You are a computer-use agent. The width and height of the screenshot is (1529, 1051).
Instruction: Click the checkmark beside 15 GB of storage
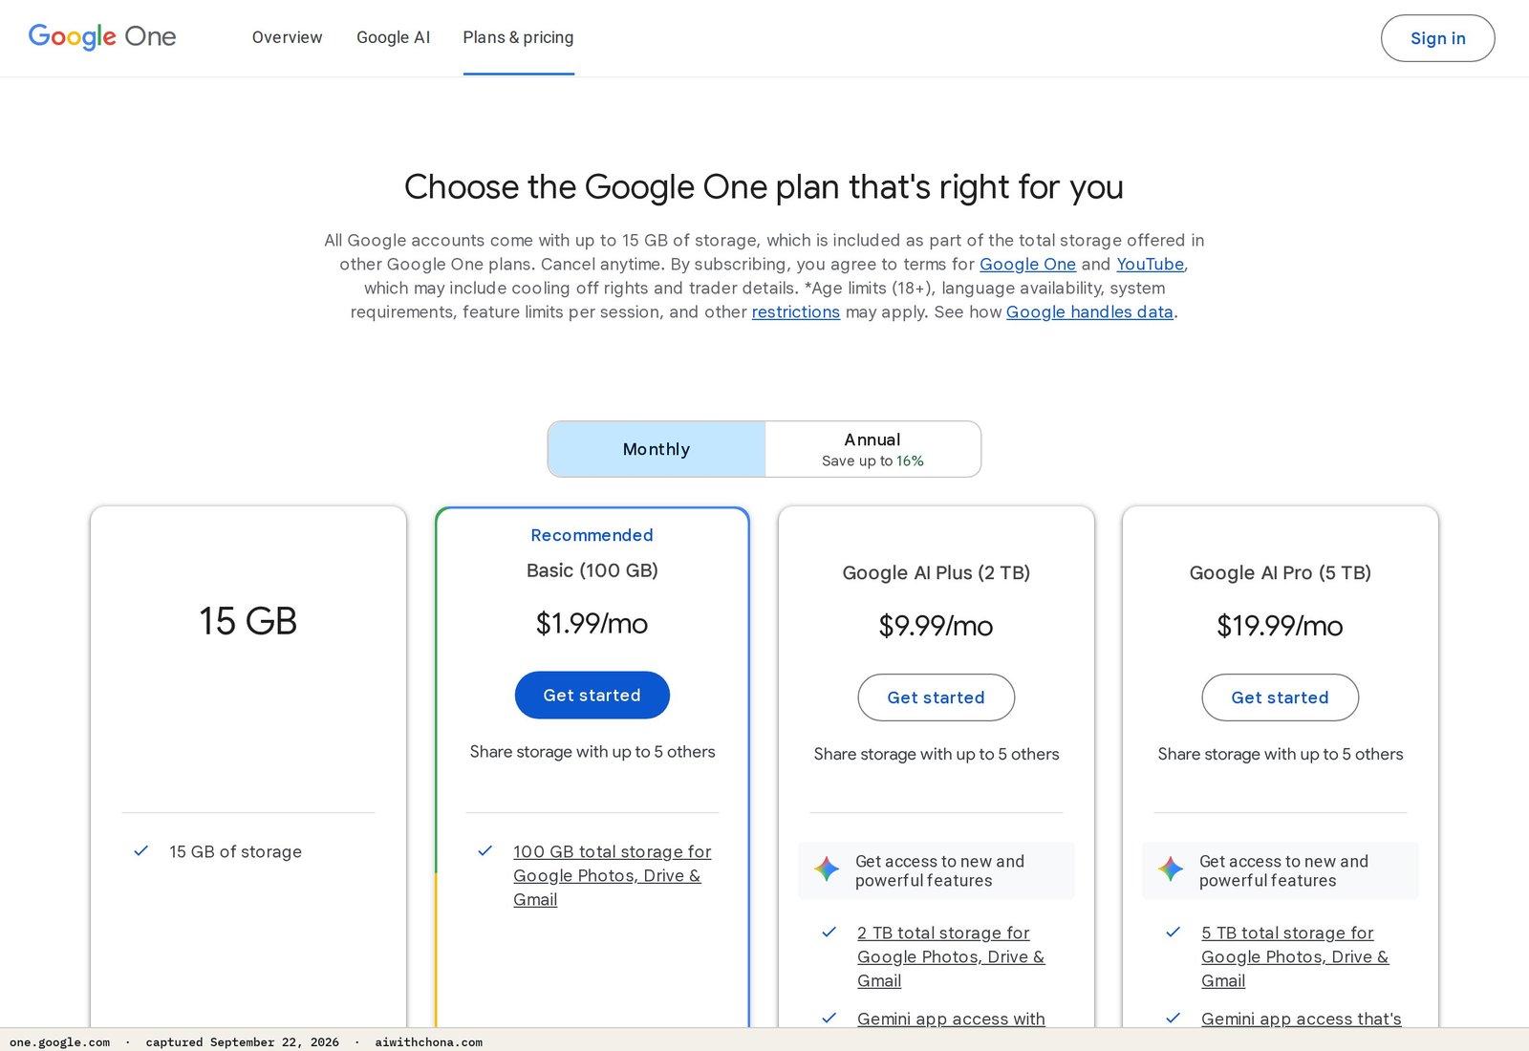point(141,850)
